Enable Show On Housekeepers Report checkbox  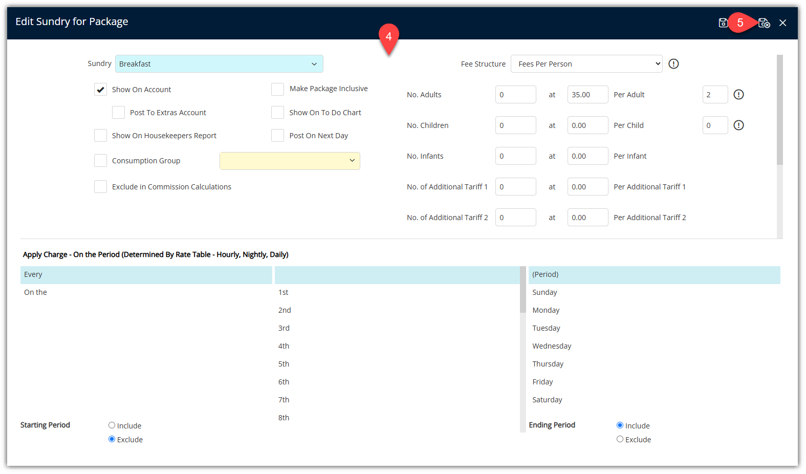tap(100, 136)
